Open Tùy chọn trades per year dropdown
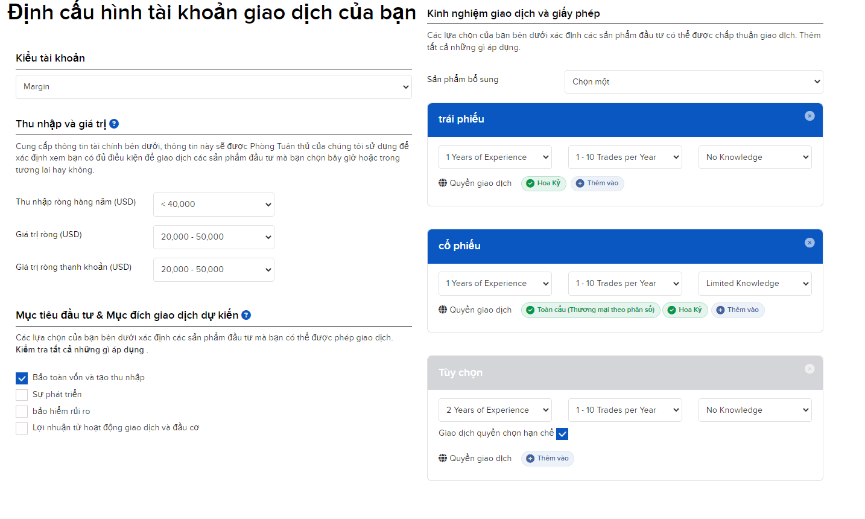The image size is (865, 519). 625,410
